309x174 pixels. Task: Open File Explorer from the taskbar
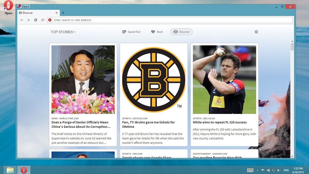click(x=10, y=170)
